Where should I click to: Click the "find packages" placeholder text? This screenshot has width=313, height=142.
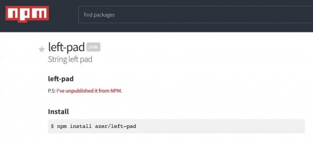(x=99, y=15)
